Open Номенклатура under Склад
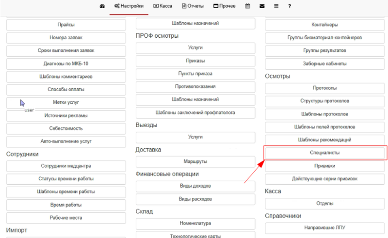Image resolution: width=388 pixels, height=238 pixels. pyautogui.click(x=195, y=223)
